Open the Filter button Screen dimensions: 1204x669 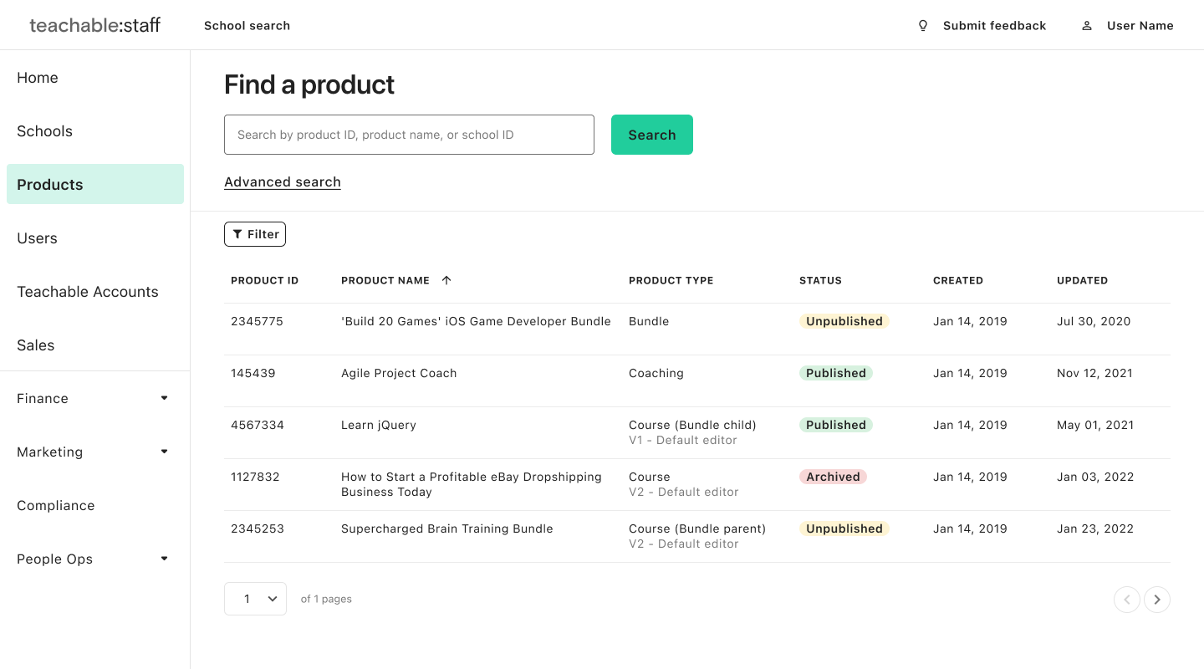coord(255,234)
